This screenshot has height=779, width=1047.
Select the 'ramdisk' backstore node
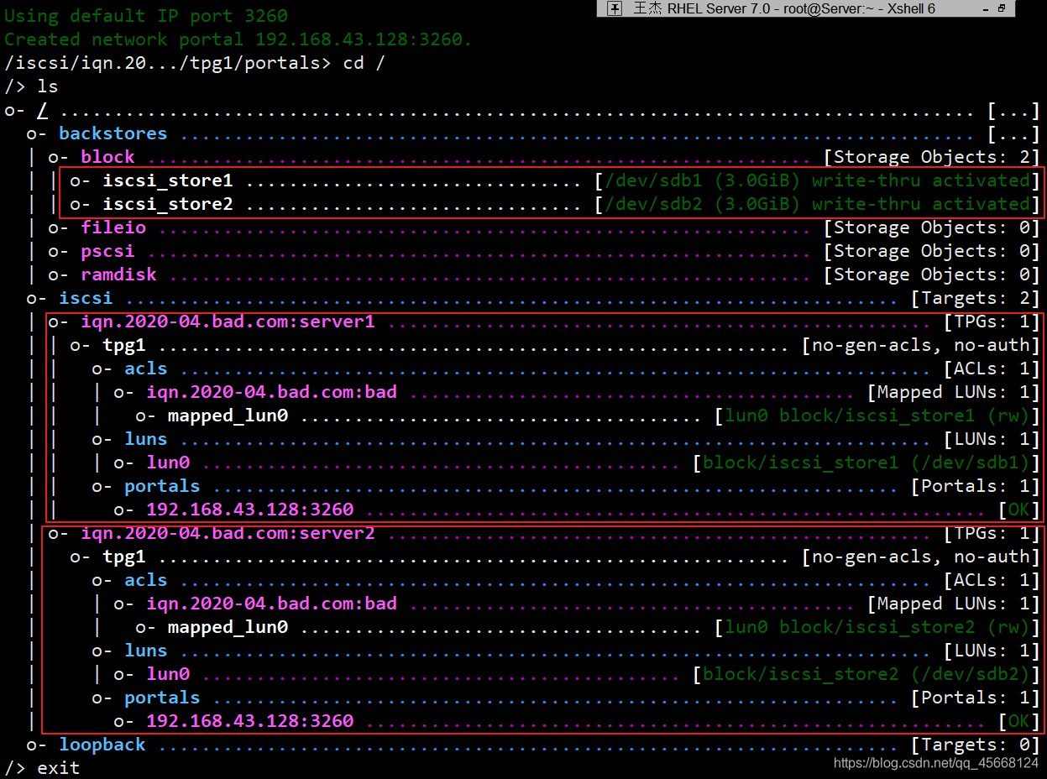[x=118, y=274]
